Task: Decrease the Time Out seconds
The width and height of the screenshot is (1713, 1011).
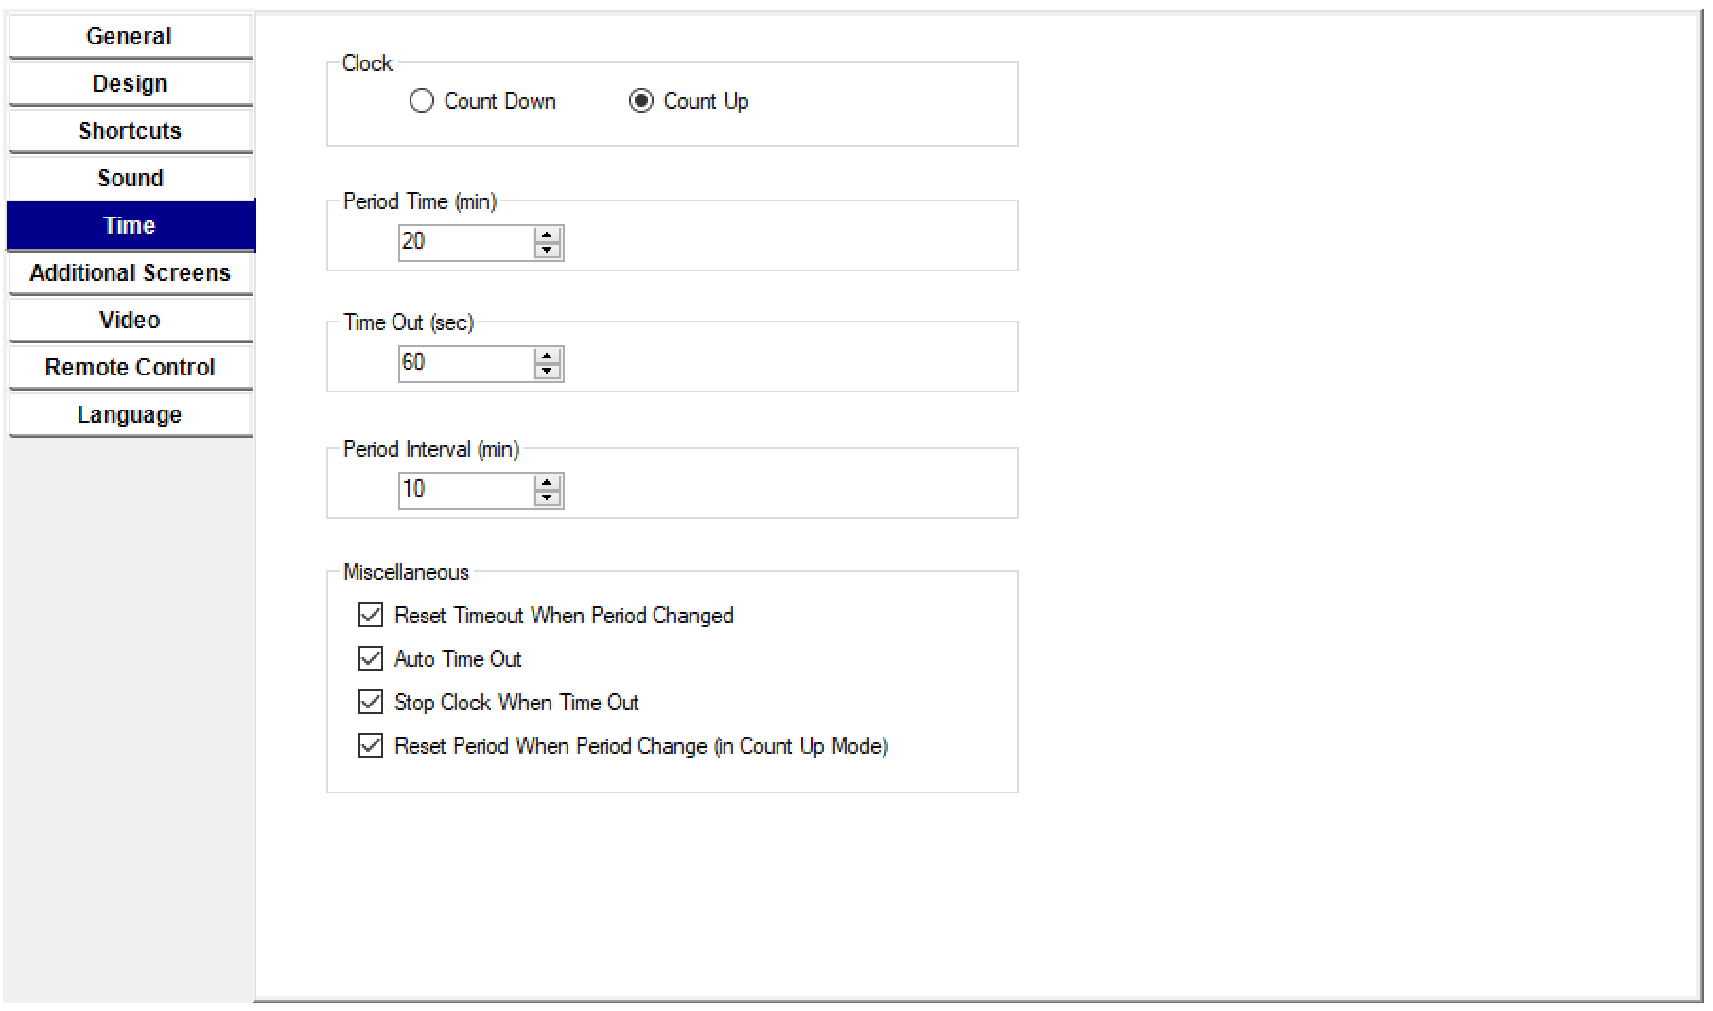Action: (548, 372)
